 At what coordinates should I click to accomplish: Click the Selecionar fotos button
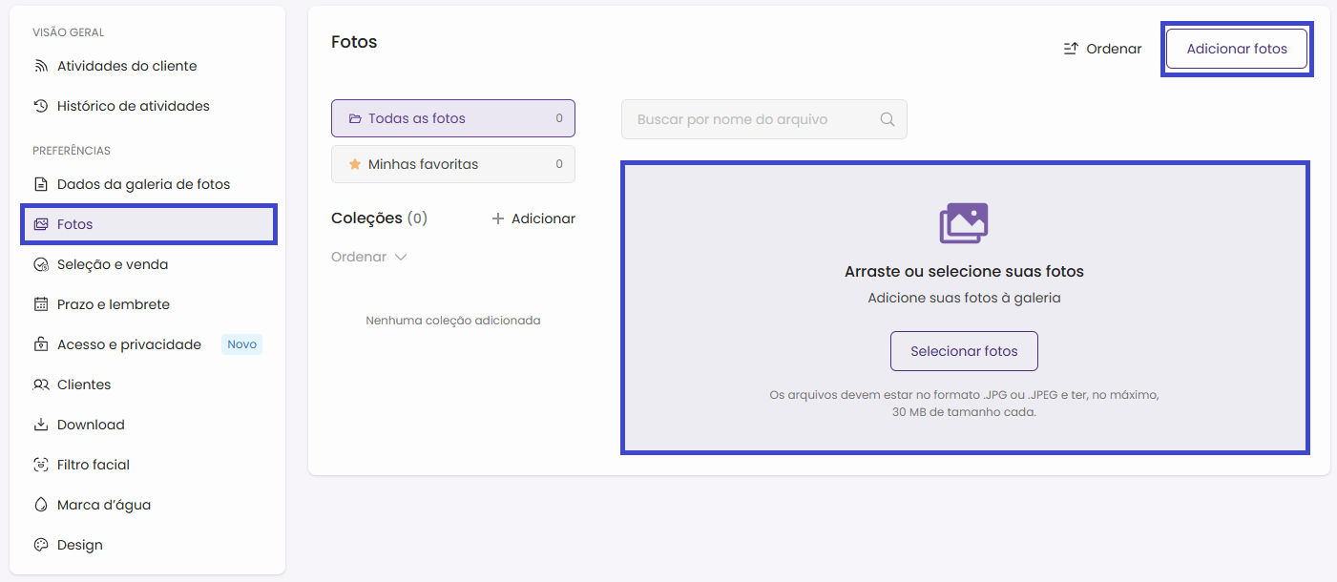pos(964,351)
